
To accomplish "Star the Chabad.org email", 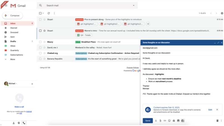I will (x=44, y=53).
